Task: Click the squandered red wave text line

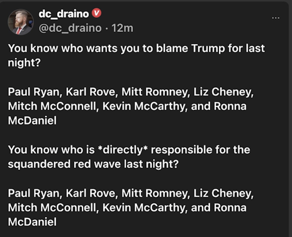Action: [x=93, y=164]
